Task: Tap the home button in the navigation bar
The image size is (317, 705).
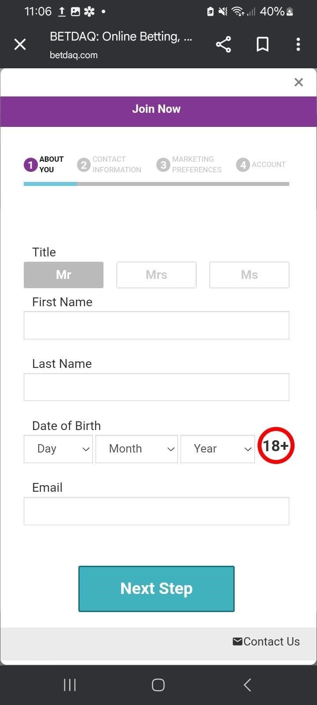Action: [x=158, y=684]
